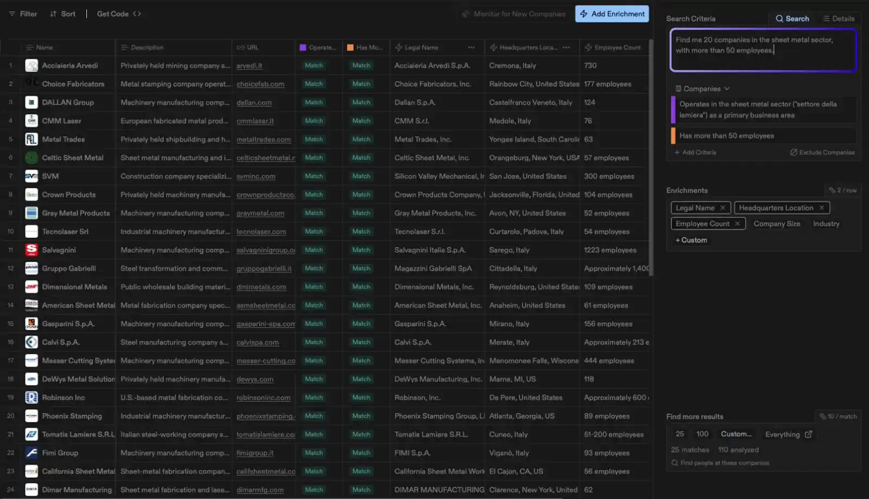Click Robinson Inc logo icon
The width and height of the screenshot is (869, 499).
tap(32, 398)
